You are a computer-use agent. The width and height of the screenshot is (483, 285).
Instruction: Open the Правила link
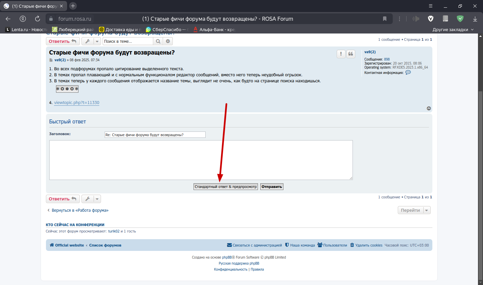tap(257, 269)
